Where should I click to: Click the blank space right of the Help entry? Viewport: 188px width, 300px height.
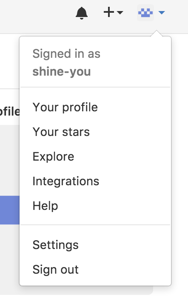point(114,206)
